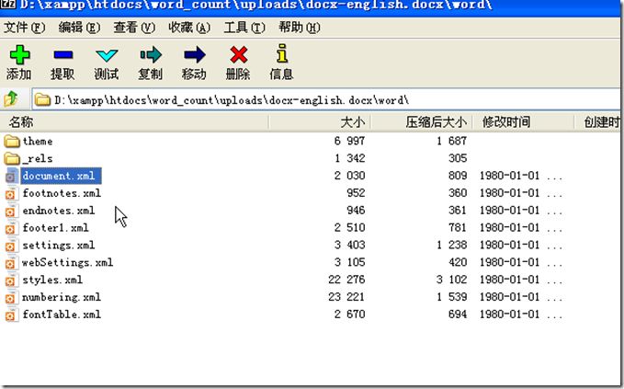The image size is (624, 389).
Task: Click the Extract (提取) minus icon
Action: click(62, 54)
